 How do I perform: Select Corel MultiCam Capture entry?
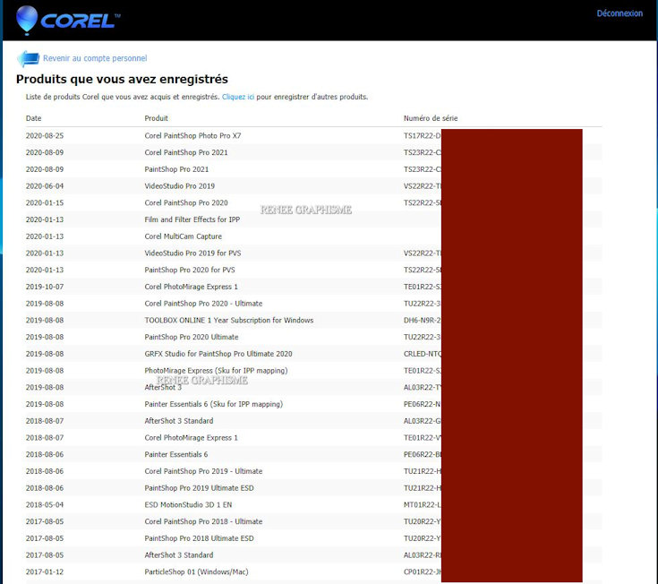[x=183, y=236]
